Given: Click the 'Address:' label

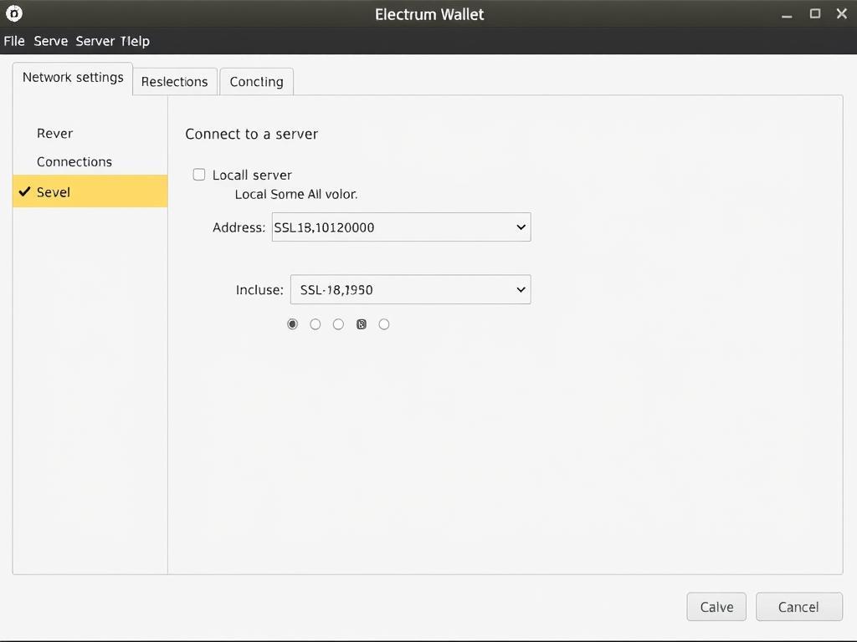Looking at the screenshot, I should [x=239, y=227].
